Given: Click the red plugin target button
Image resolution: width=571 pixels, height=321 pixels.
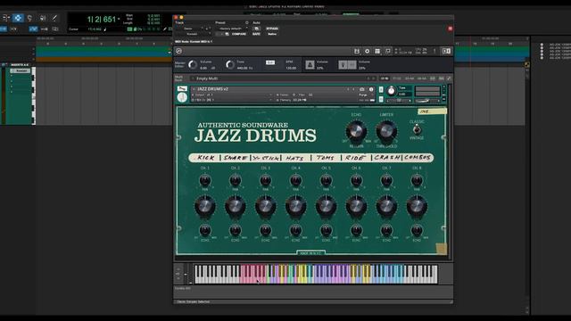Looking at the screenshot, I should 450,29.
